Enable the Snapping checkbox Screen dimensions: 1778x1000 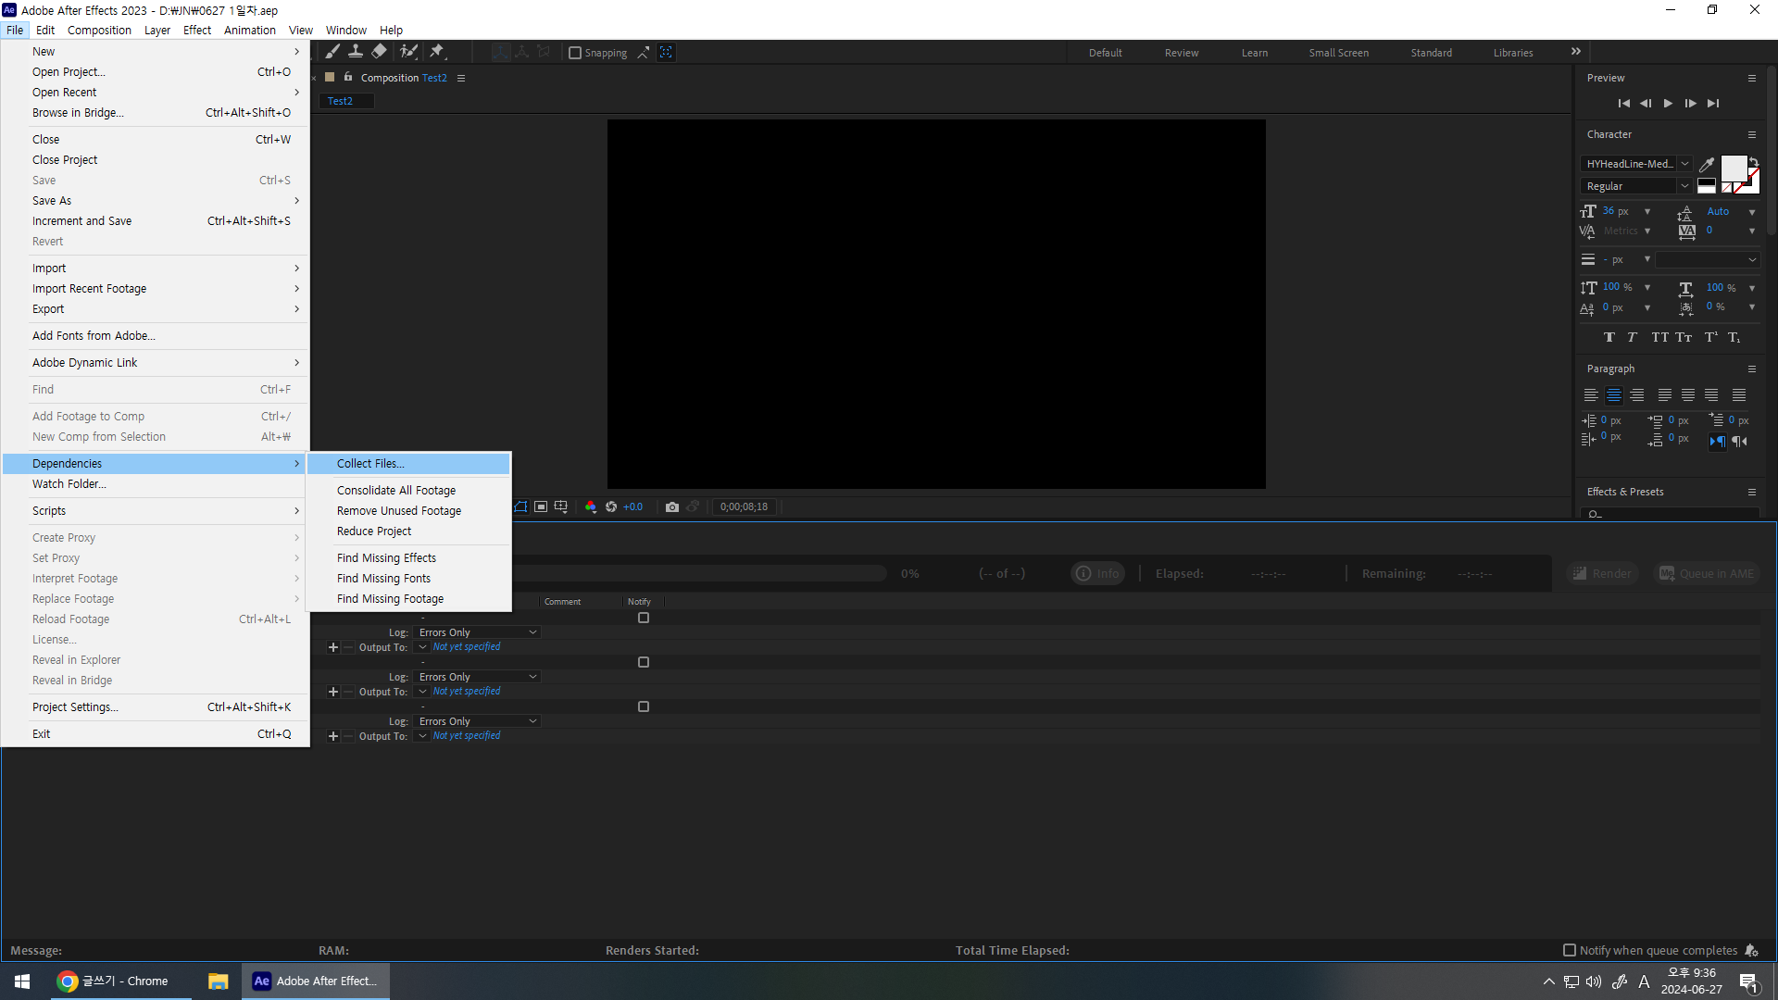[x=575, y=53]
